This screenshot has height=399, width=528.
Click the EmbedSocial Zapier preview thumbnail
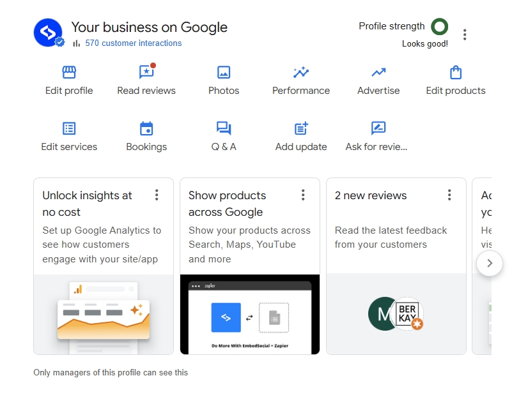coord(250,313)
